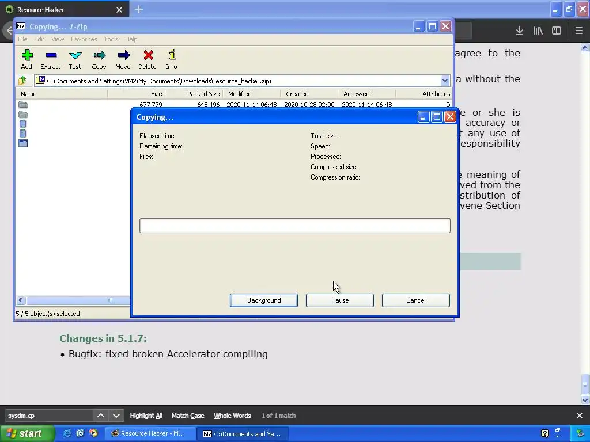The width and height of the screenshot is (590, 442).
Task: Click the up-folder icon beside the address bar
Action: 22,81
